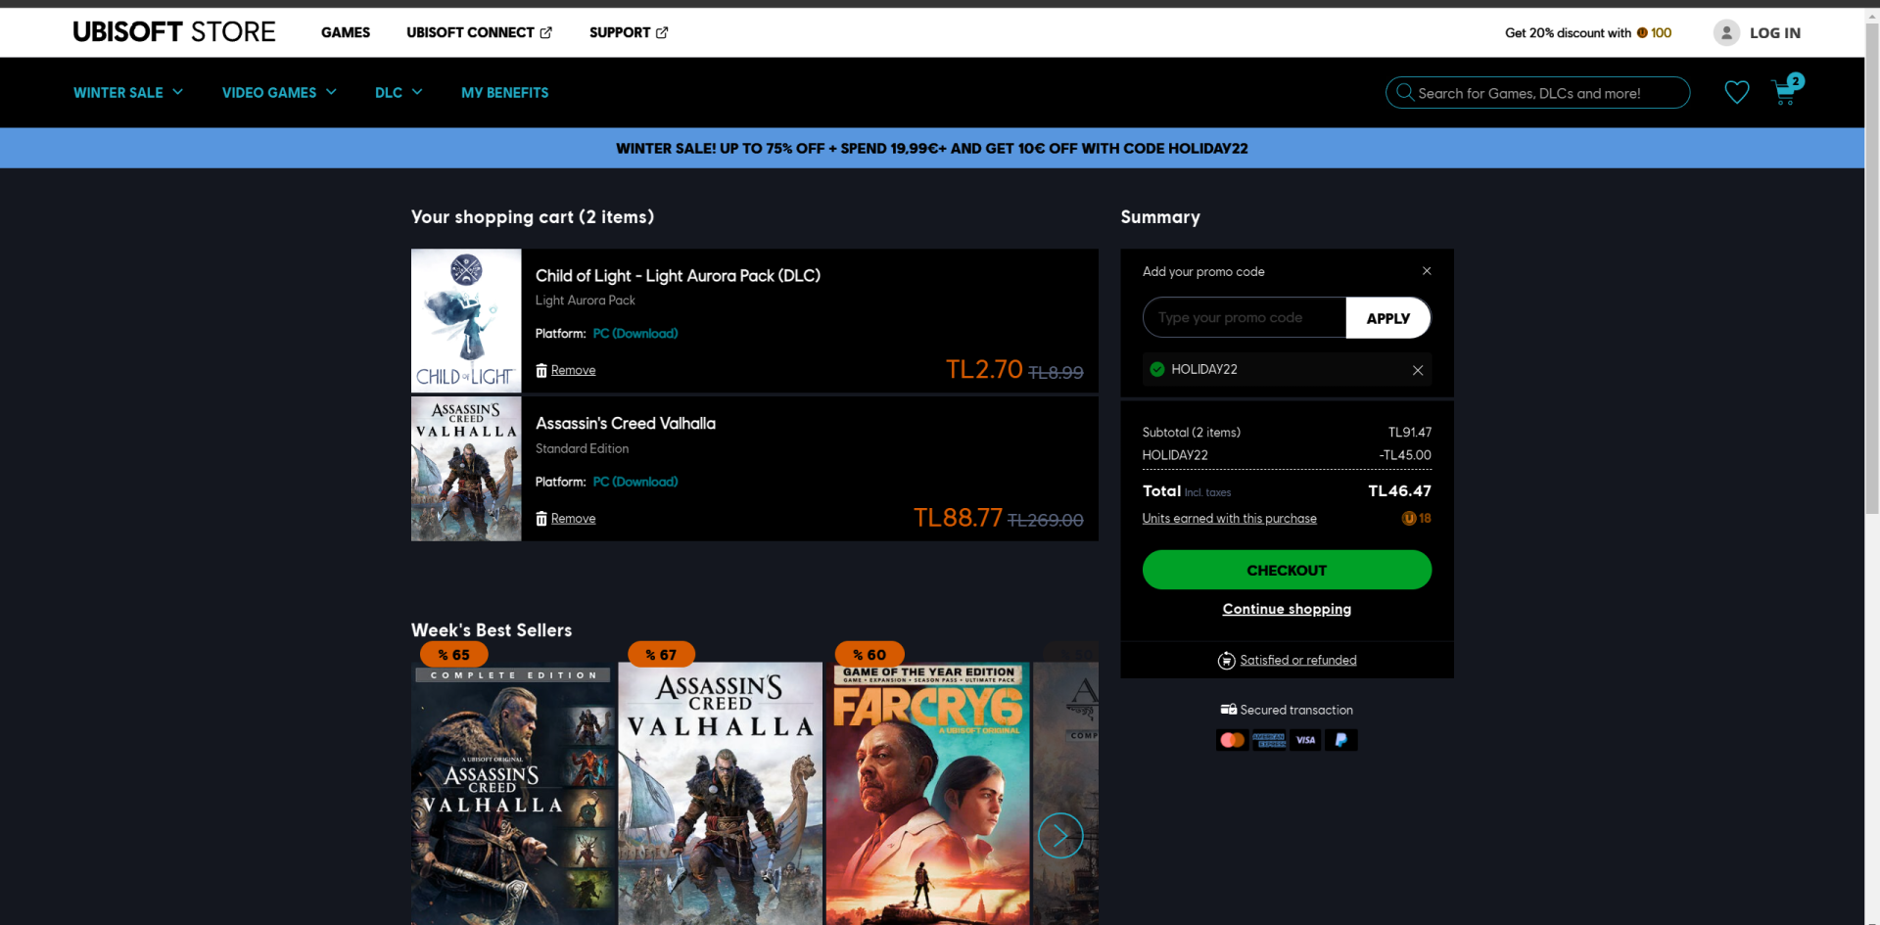Click the 'TL2.70' sale price

tap(984, 369)
